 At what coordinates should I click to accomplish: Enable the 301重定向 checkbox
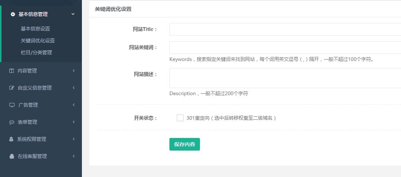(180, 118)
